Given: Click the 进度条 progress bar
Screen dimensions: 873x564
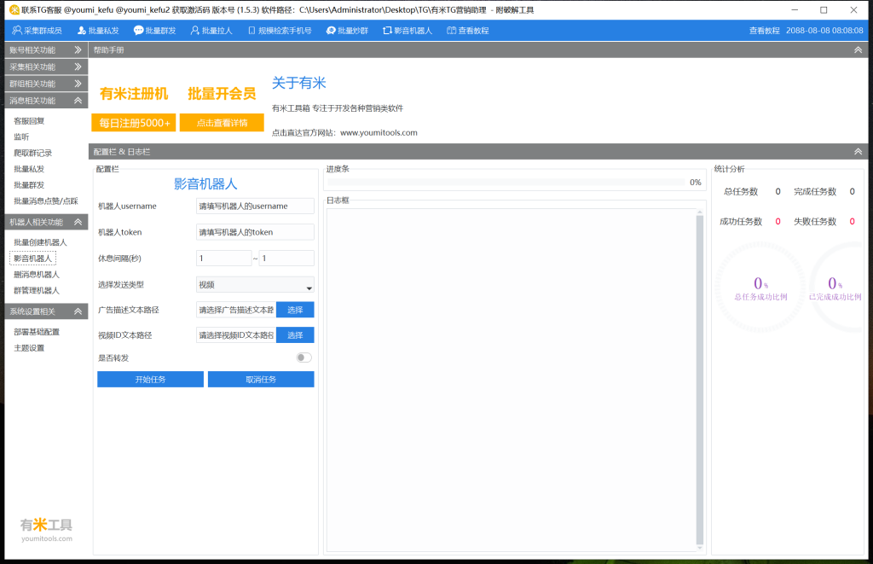Looking at the screenshot, I should click(506, 183).
